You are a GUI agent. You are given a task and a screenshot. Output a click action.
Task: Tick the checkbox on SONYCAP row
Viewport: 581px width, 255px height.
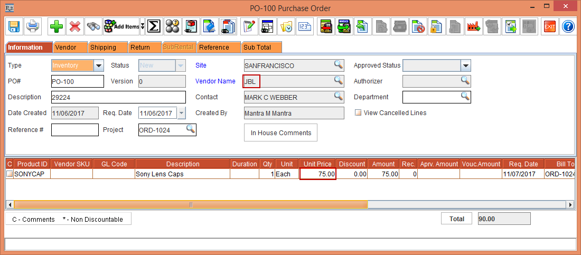pyautogui.click(x=10, y=174)
